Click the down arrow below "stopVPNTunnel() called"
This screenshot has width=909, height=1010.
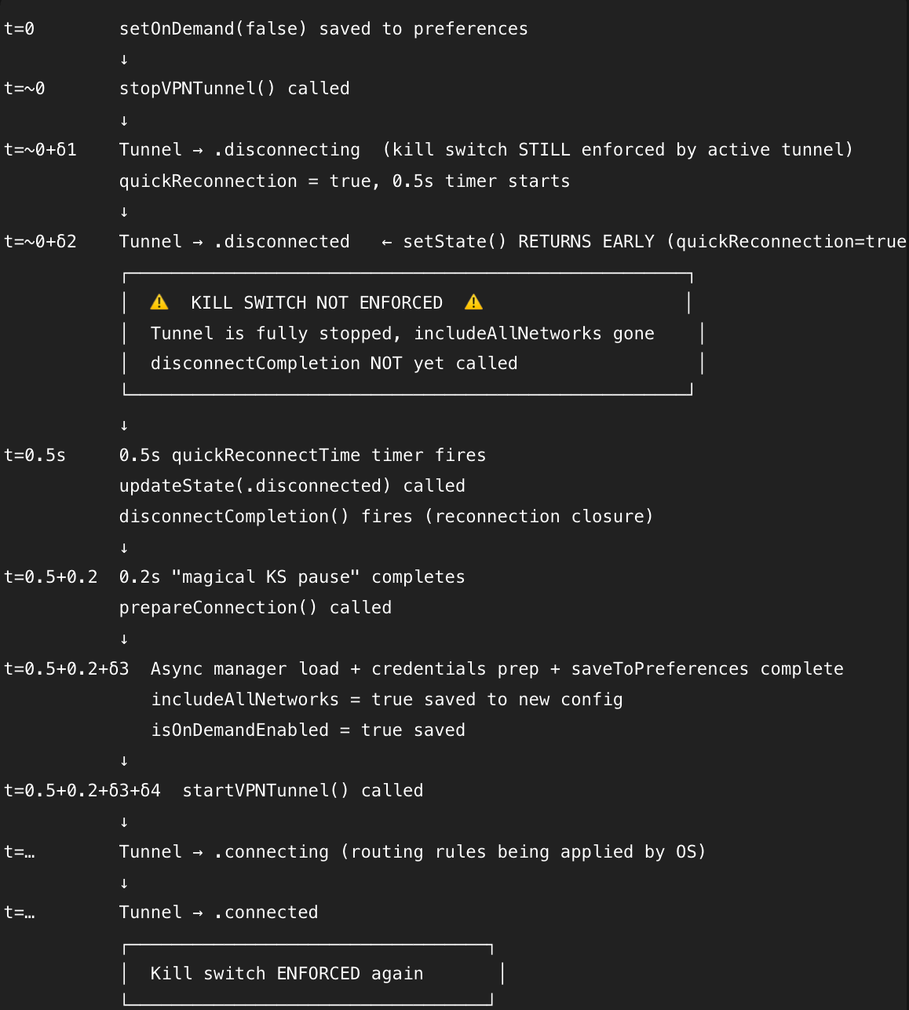point(124,120)
